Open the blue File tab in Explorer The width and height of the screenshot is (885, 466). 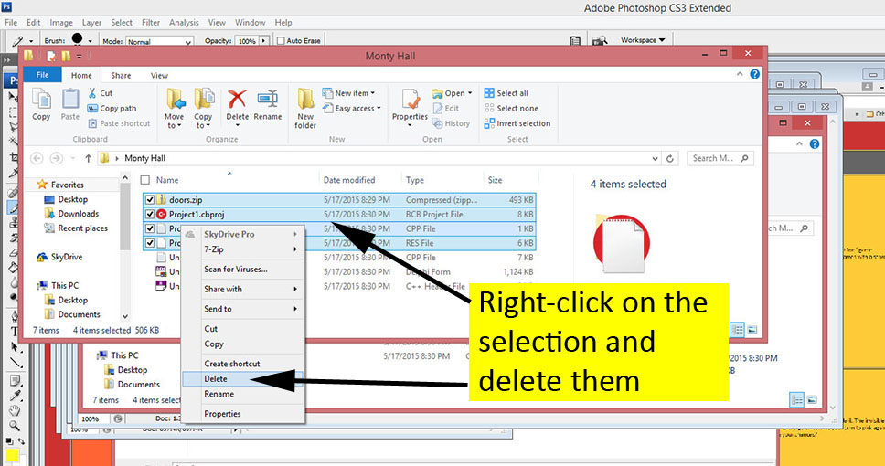(x=42, y=75)
